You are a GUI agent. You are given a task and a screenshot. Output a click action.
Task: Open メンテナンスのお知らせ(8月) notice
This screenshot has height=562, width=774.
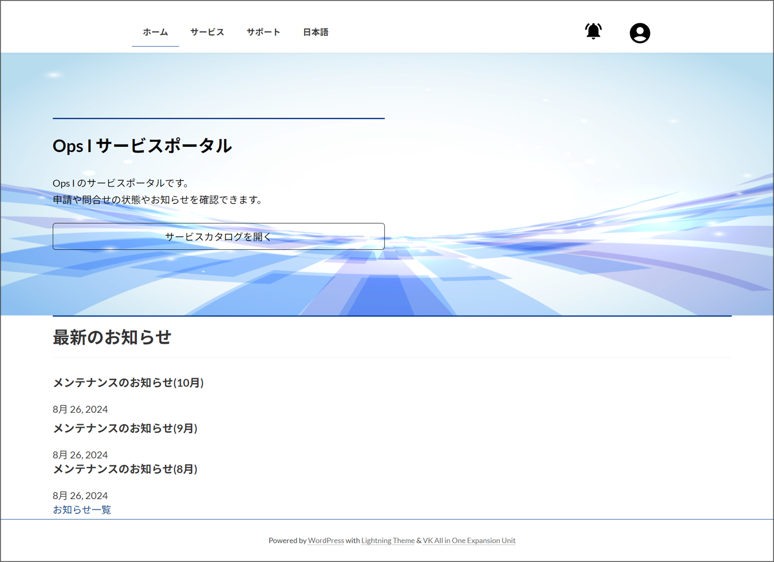click(x=125, y=469)
